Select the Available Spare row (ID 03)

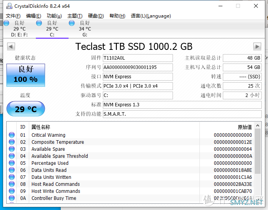[x=130, y=149]
